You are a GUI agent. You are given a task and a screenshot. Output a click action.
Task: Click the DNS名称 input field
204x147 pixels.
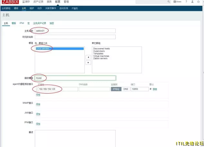pos(94,89)
